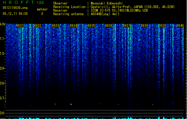187x119 pixels.
Task: Click the Receiving antenna field label
Action: coord(68,14)
